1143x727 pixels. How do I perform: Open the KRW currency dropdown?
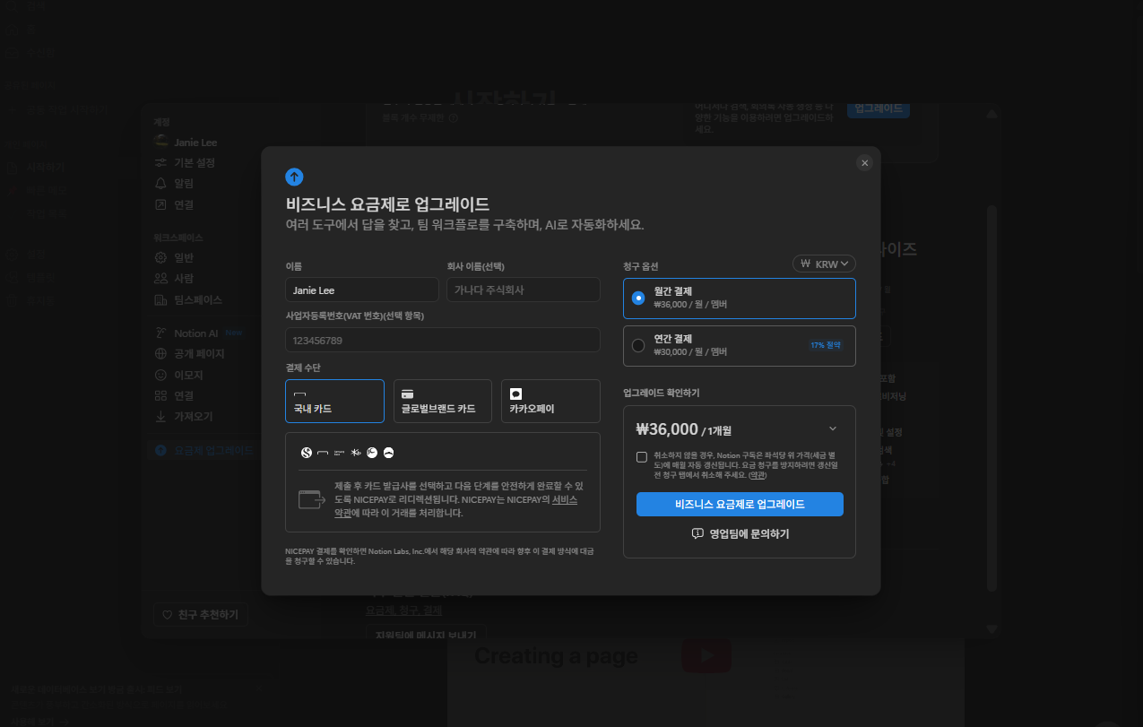(824, 264)
